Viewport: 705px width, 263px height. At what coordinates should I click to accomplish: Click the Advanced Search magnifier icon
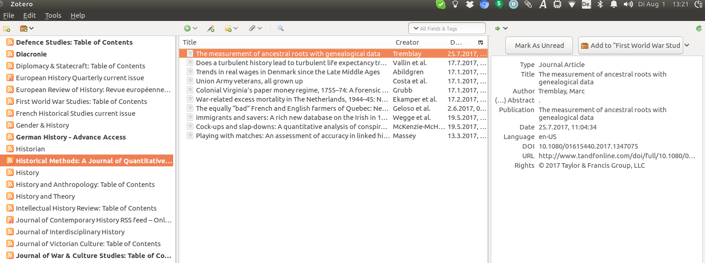(x=280, y=28)
